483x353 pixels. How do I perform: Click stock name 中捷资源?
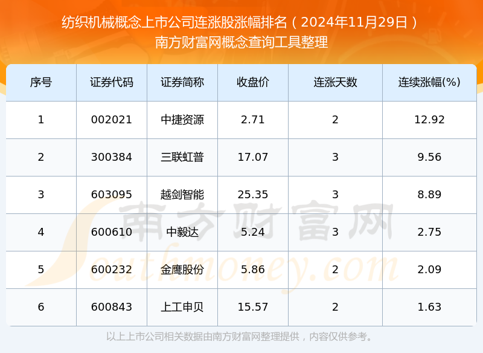point(182,120)
